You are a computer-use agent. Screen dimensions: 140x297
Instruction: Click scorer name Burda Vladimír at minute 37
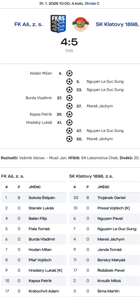tap(39, 98)
